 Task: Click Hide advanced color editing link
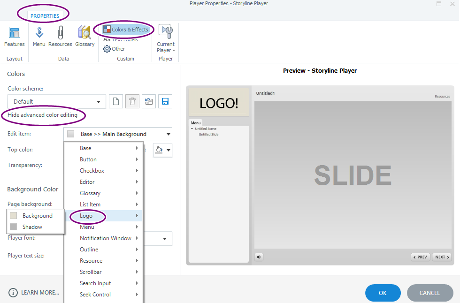(x=43, y=115)
